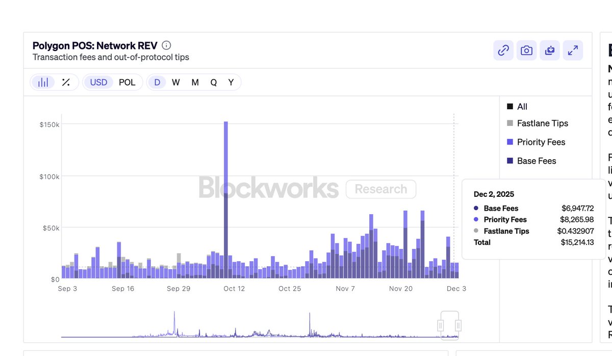Click the $50k y-axis label
Image resolution: width=612 pixels, height=356 pixels.
[x=51, y=228]
